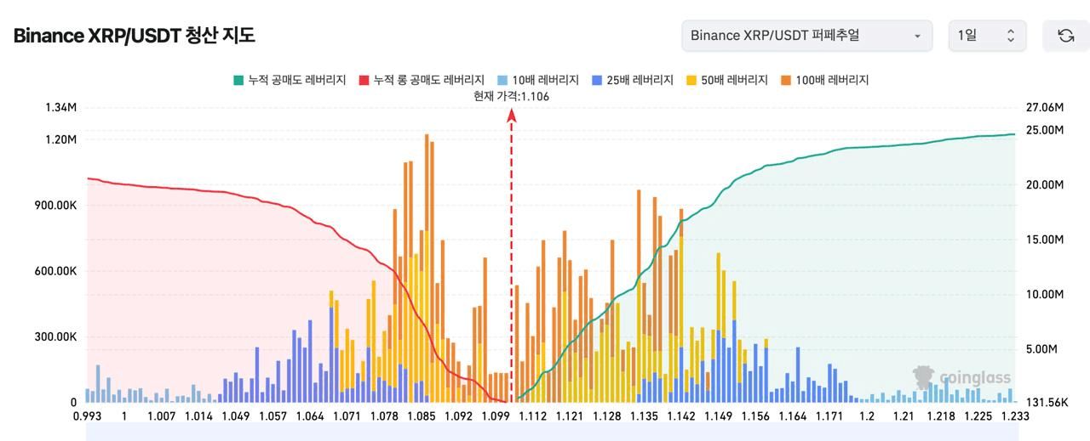1090x441 pixels.
Task: Toggle the 100배 레버리지 legend series
Action: coord(823,80)
